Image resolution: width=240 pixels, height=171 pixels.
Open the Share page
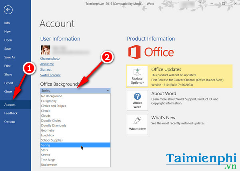click(16, 75)
